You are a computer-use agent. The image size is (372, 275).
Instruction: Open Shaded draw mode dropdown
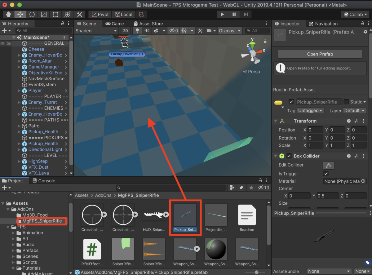click(96, 31)
